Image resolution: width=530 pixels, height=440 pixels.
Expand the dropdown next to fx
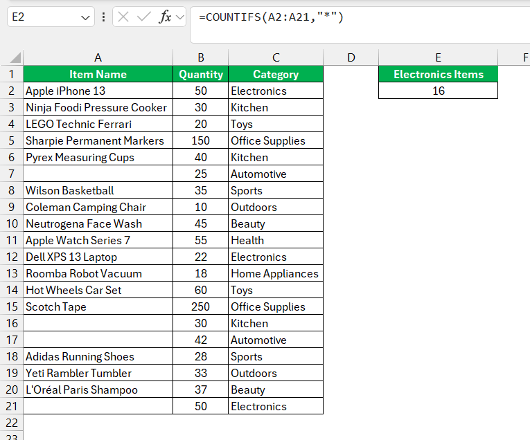pyautogui.click(x=180, y=17)
